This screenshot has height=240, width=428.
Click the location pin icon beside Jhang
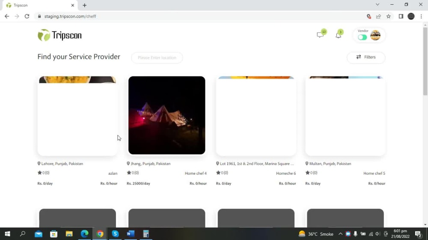pos(128,164)
